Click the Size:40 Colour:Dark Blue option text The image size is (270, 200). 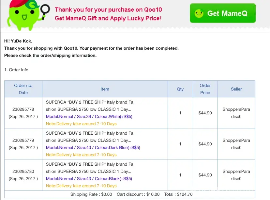(93, 147)
